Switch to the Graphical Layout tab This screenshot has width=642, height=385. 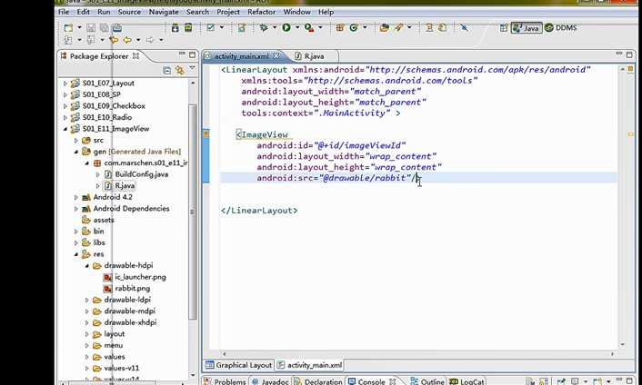244,365
